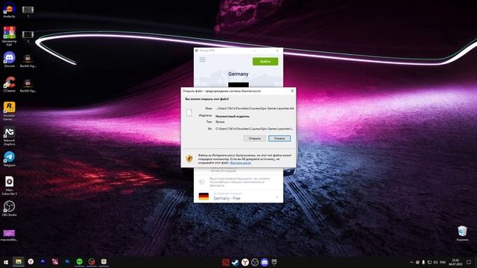The image size is (477, 268).
Task: Select the purple macrosdefa desktop icon
Action: (x=9, y=235)
